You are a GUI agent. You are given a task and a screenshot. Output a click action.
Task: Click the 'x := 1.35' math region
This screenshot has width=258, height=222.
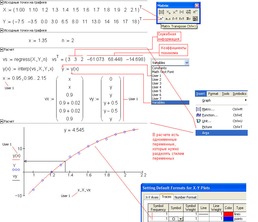(38, 41)
